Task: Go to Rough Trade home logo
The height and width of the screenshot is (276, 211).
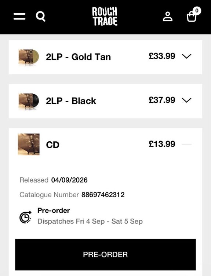Action: [x=105, y=17]
